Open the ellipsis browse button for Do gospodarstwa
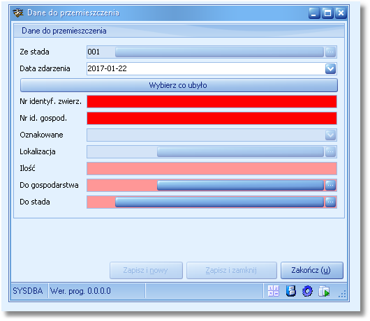This screenshot has width=370, height=321. (330, 186)
